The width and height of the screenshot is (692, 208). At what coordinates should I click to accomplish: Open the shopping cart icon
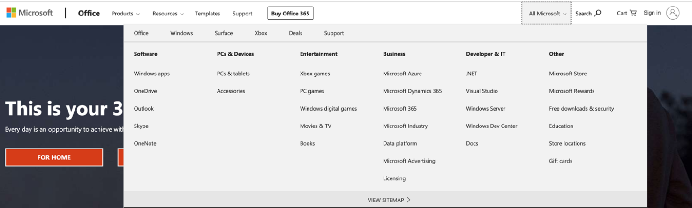pyautogui.click(x=633, y=13)
